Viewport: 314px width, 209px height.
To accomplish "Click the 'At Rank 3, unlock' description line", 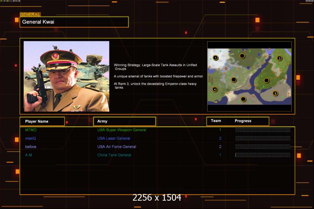I will (155, 86).
